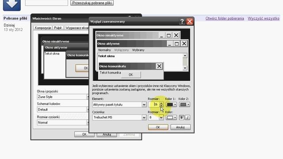283x159 pixels.
Task: Open the Kolor 2 color picker
Action: (184, 105)
